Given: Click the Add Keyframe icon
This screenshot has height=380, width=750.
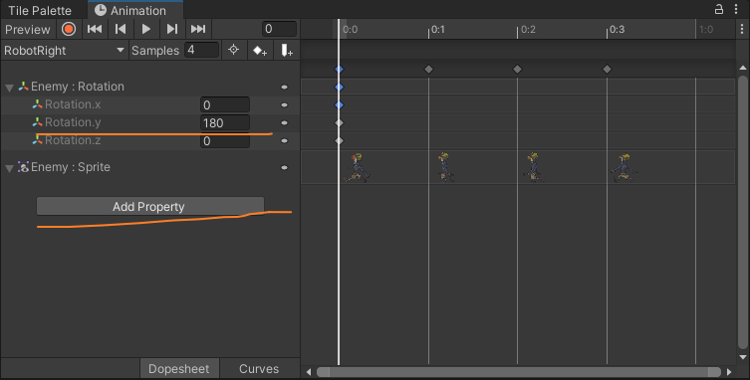Looking at the screenshot, I should point(260,50).
